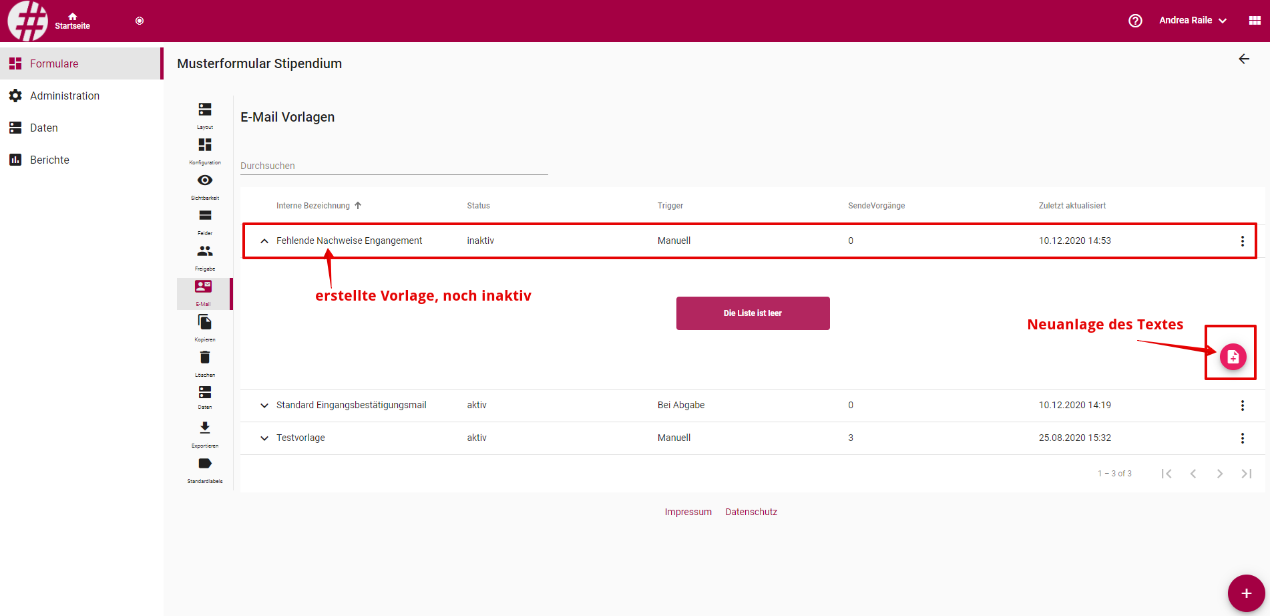Open the Felder section icon

tap(205, 216)
